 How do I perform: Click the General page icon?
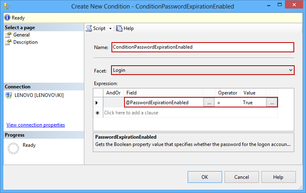pos(8,35)
